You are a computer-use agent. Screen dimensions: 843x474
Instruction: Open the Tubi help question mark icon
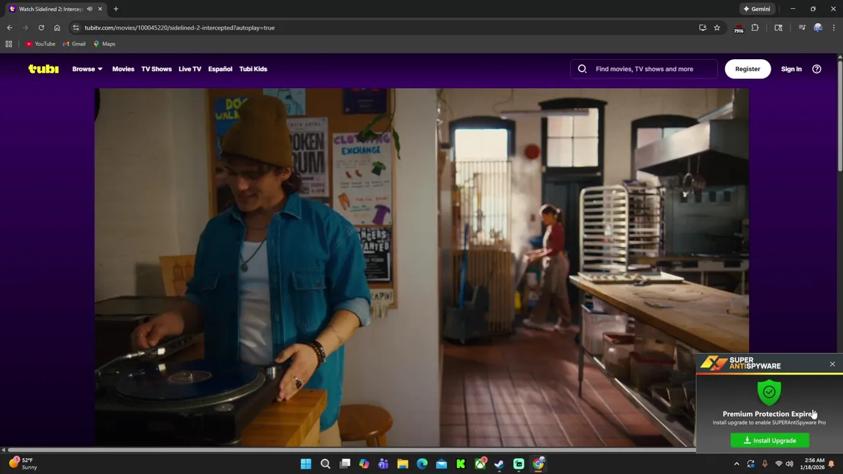click(817, 68)
